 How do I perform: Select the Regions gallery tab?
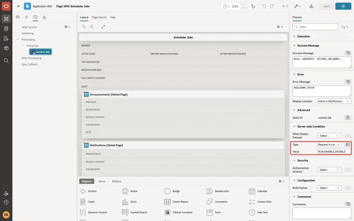pyautogui.click(x=86, y=181)
